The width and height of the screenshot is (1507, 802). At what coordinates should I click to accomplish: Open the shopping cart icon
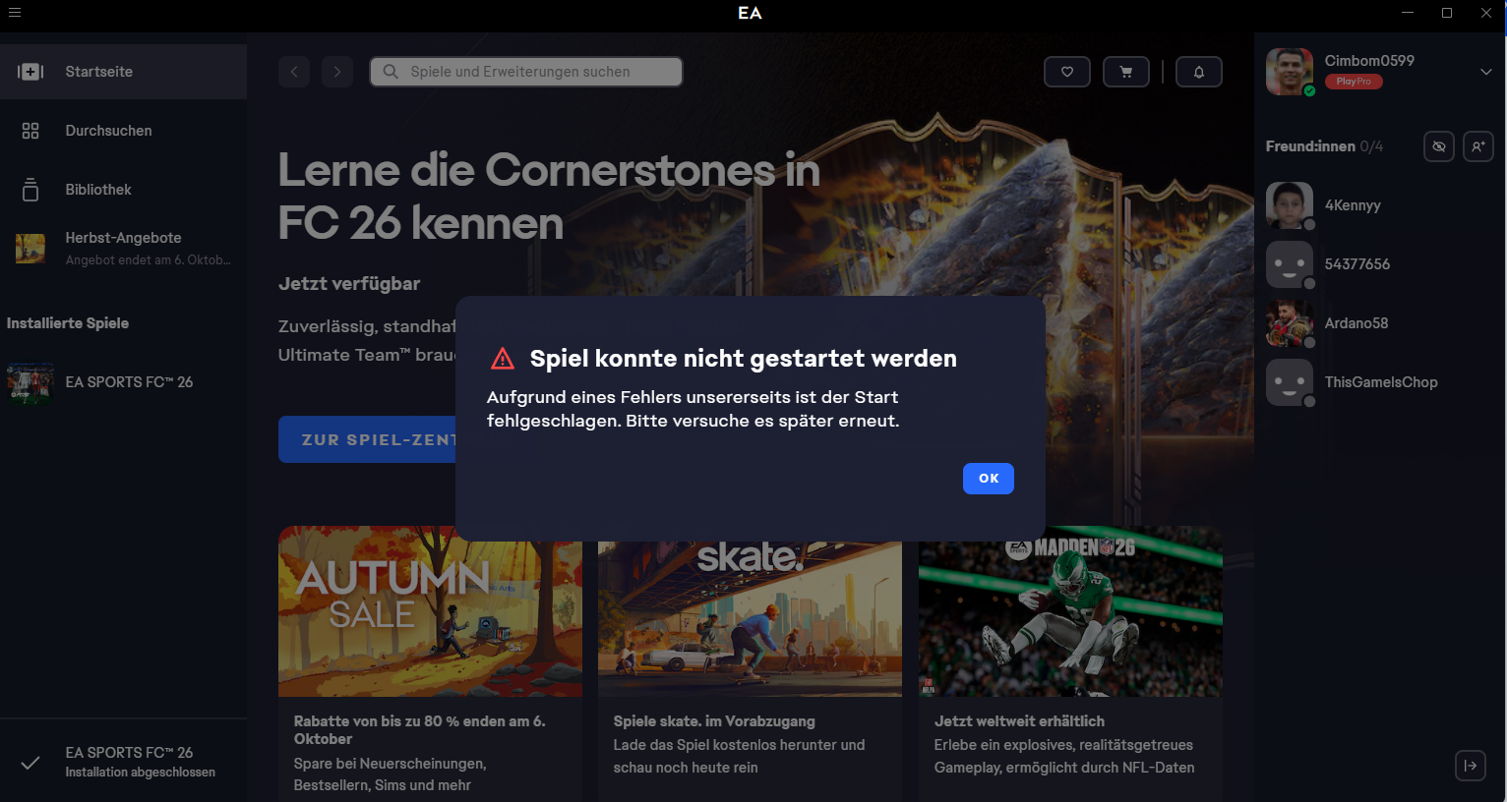(1125, 72)
